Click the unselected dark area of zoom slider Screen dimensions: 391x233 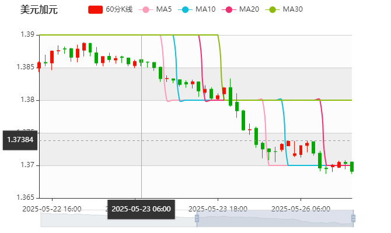tap(117, 218)
